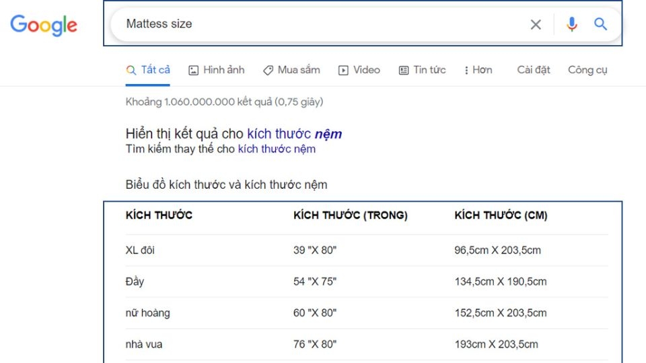Click the Google logo
This screenshot has width=646, height=363.
(x=44, y=26)
